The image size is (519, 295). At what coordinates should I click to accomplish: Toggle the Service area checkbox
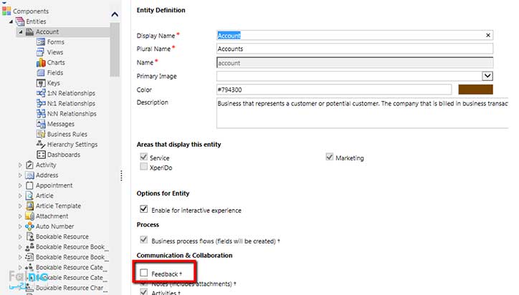(144, 158)
